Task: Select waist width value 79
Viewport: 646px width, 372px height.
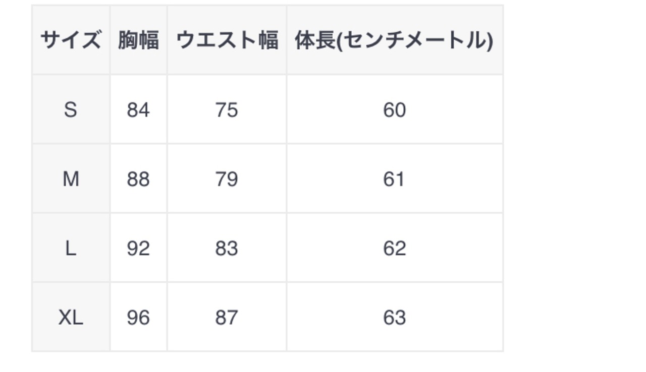Action: click(x=227, y=178)
